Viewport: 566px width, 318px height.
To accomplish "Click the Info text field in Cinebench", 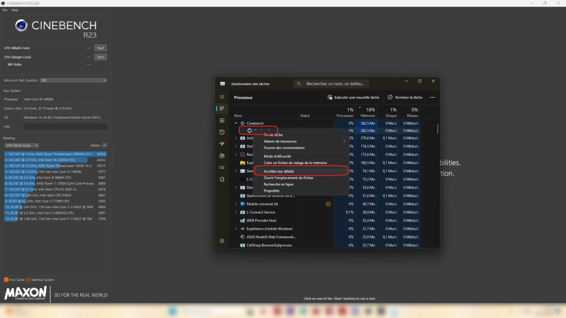I will coord(65,126).
